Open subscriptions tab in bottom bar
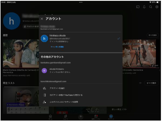The image size is (162, 121). [96, 117]
